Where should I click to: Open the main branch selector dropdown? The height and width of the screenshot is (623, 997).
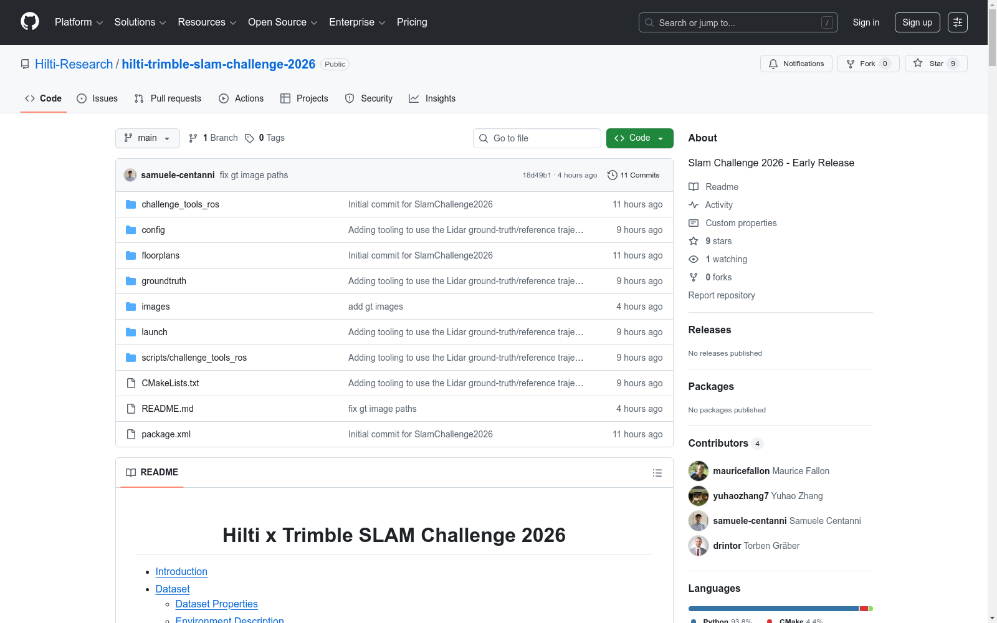coord(148,138)
